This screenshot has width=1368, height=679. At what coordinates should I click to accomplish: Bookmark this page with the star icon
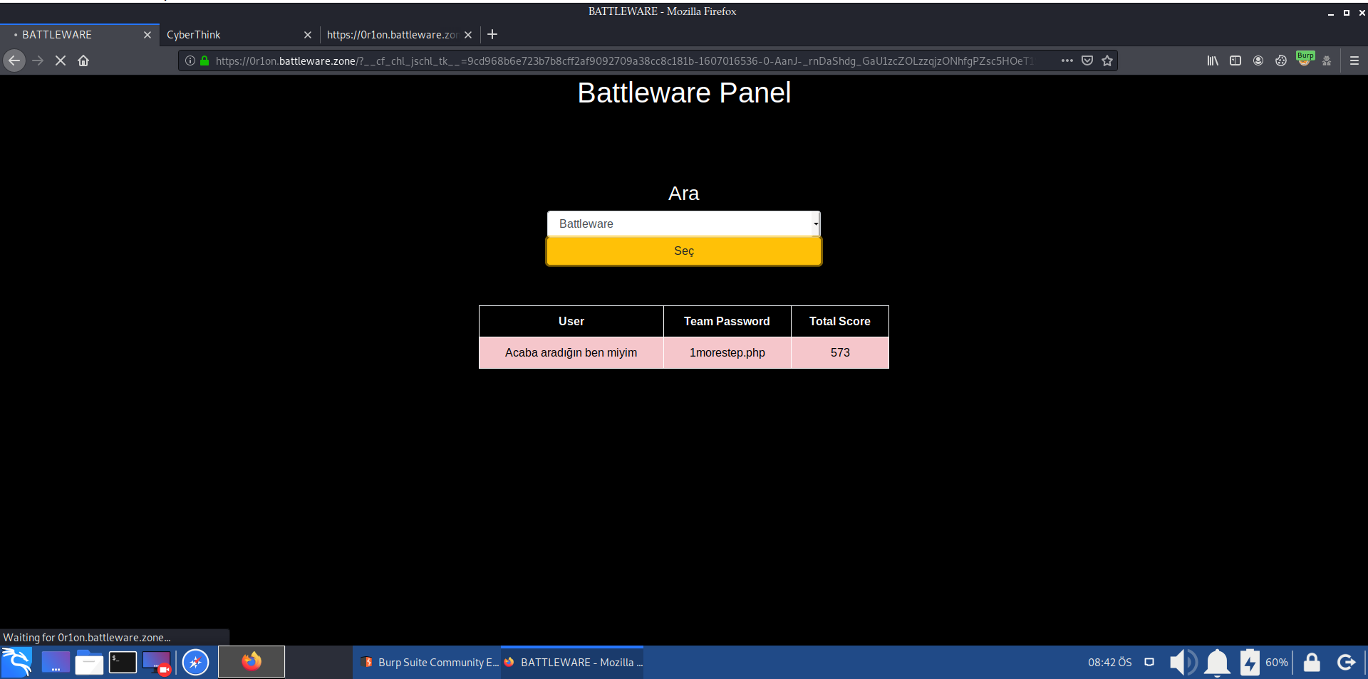[1107, 60]
